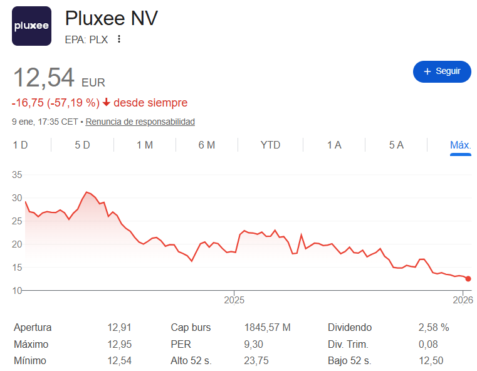Click the 12,54 EUR current price
Screen dimensions: 477x371
44,78
